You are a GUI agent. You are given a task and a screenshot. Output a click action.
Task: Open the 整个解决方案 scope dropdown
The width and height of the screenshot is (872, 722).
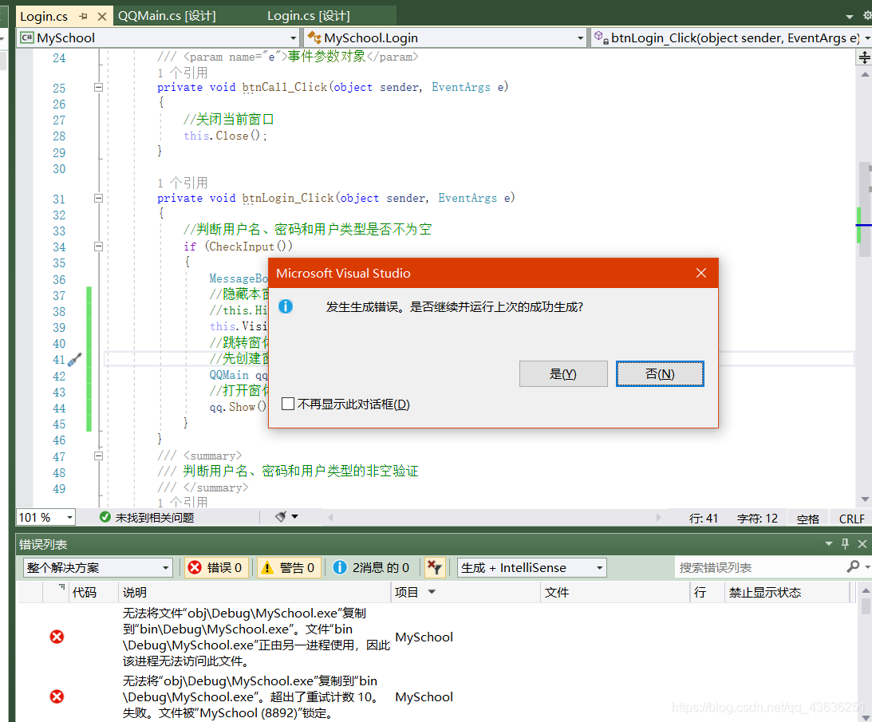point(98,568)
